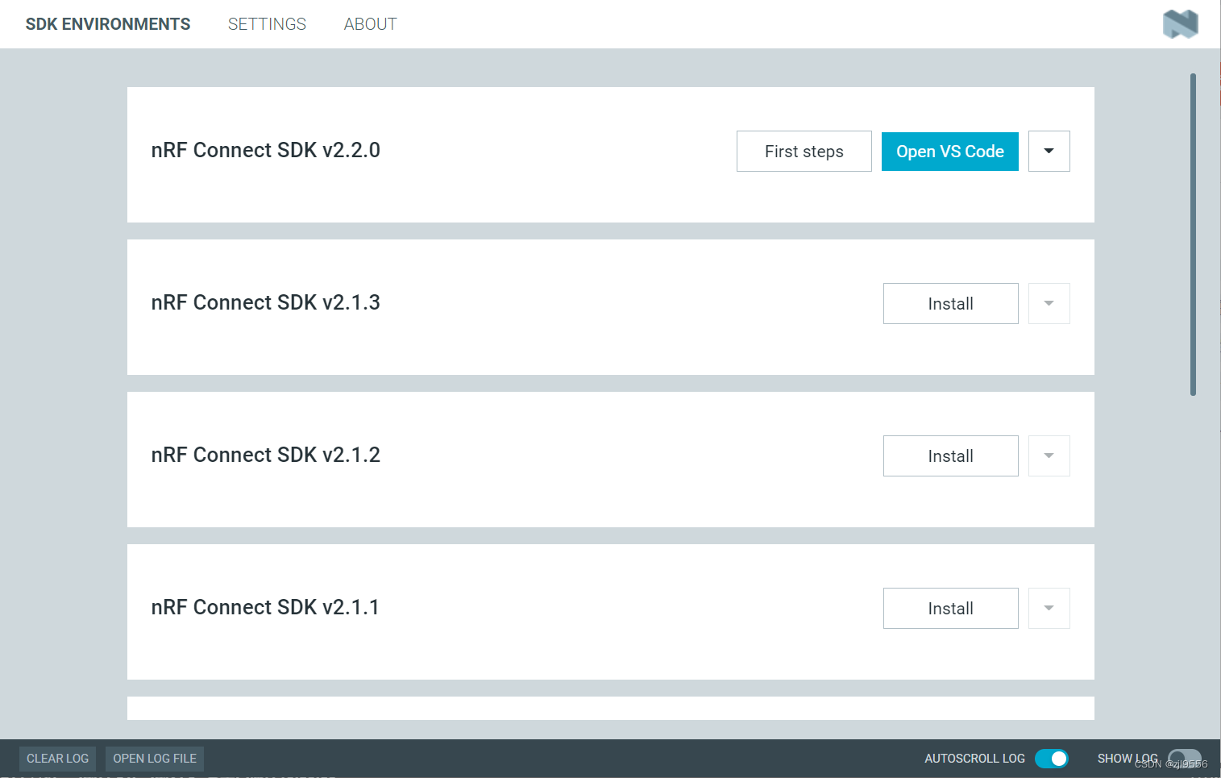Viewport: 1221px width, 778px height.
Task: Click the vertical scrollbar thumb
Action: 1193,235
